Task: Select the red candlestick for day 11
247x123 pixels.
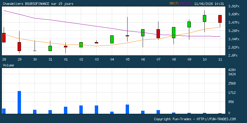Action: (x=220, y=19)
